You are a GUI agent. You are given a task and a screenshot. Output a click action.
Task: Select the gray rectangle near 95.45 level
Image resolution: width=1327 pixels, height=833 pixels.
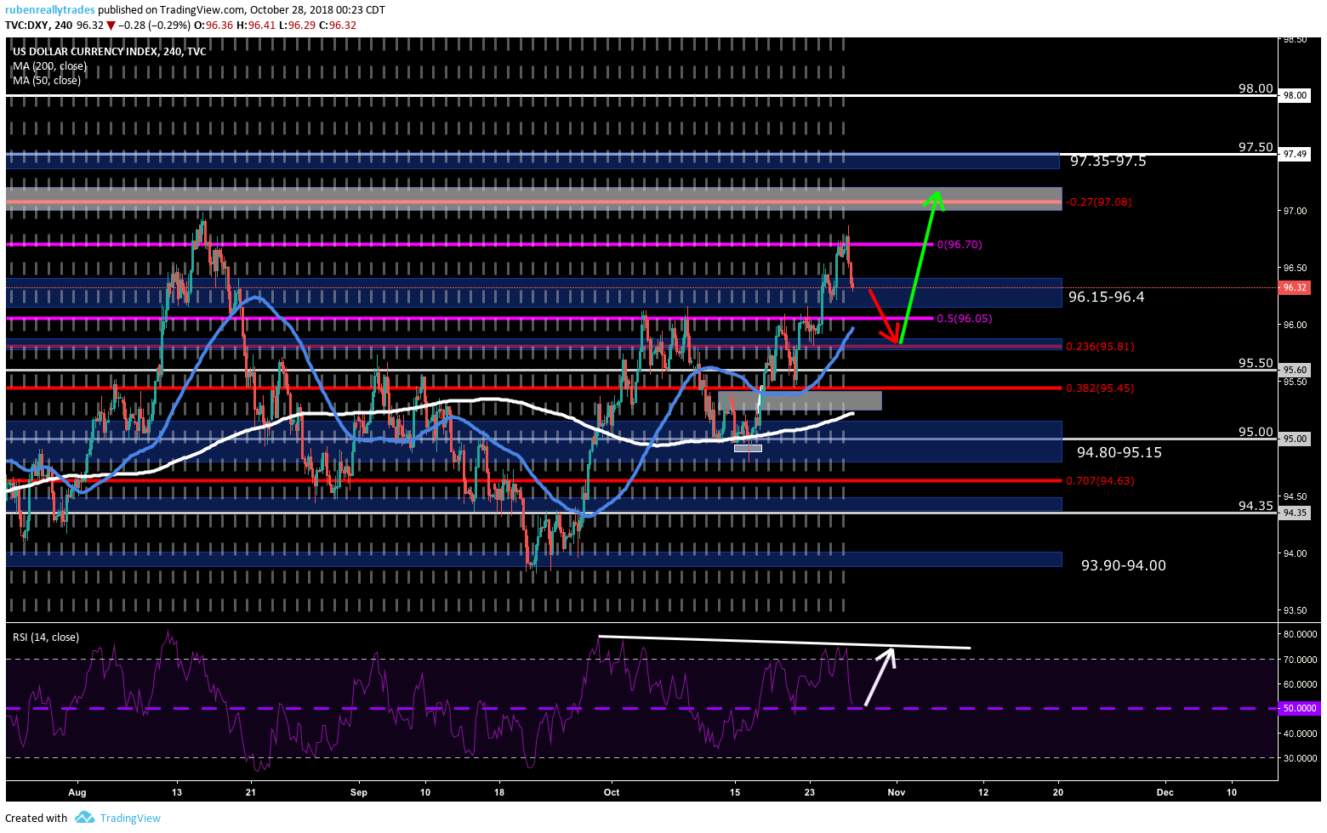[x=800, y=400]
